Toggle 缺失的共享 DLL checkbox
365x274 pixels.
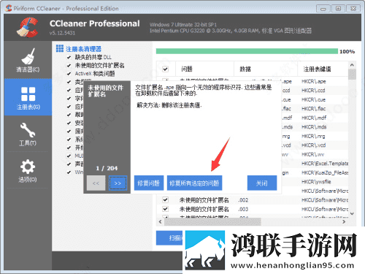tap(69, 57)
